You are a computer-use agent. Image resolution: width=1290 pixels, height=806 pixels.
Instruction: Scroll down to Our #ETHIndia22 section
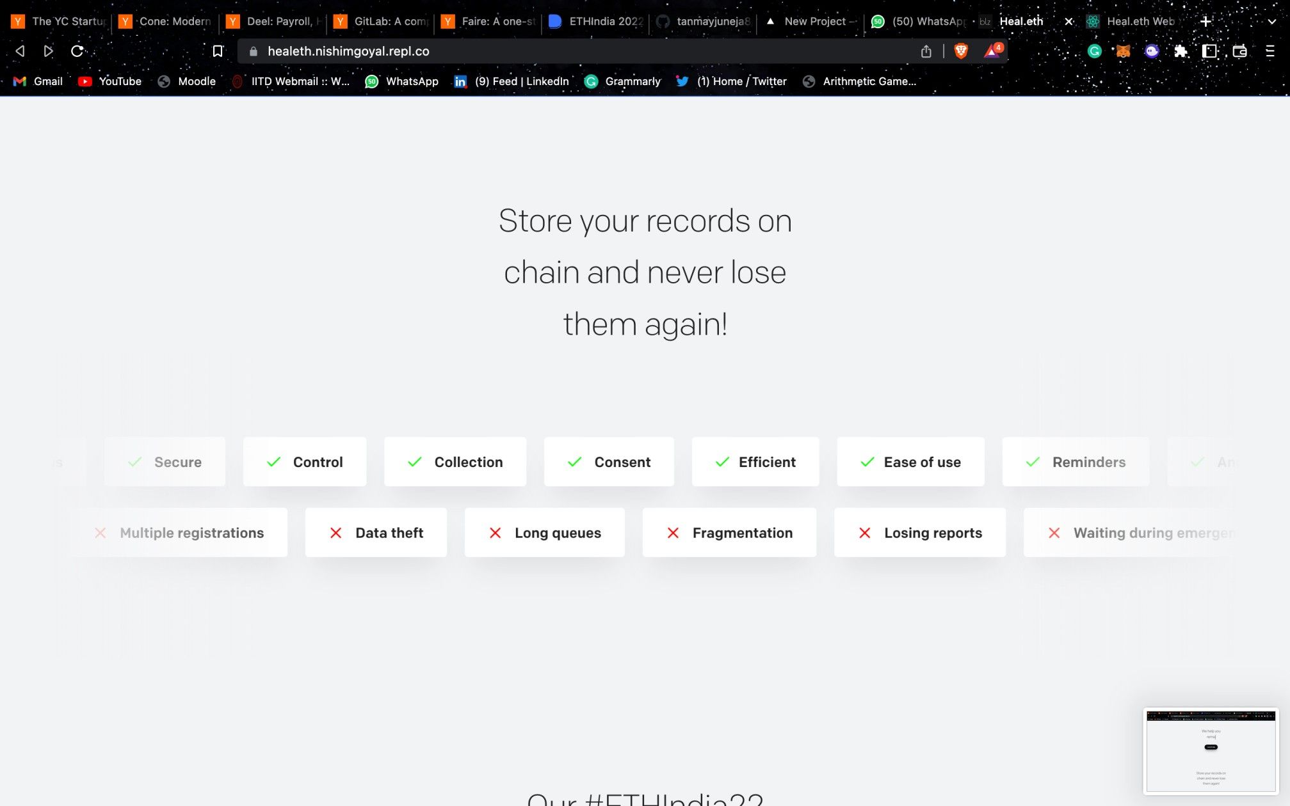(x=644, y=796)
